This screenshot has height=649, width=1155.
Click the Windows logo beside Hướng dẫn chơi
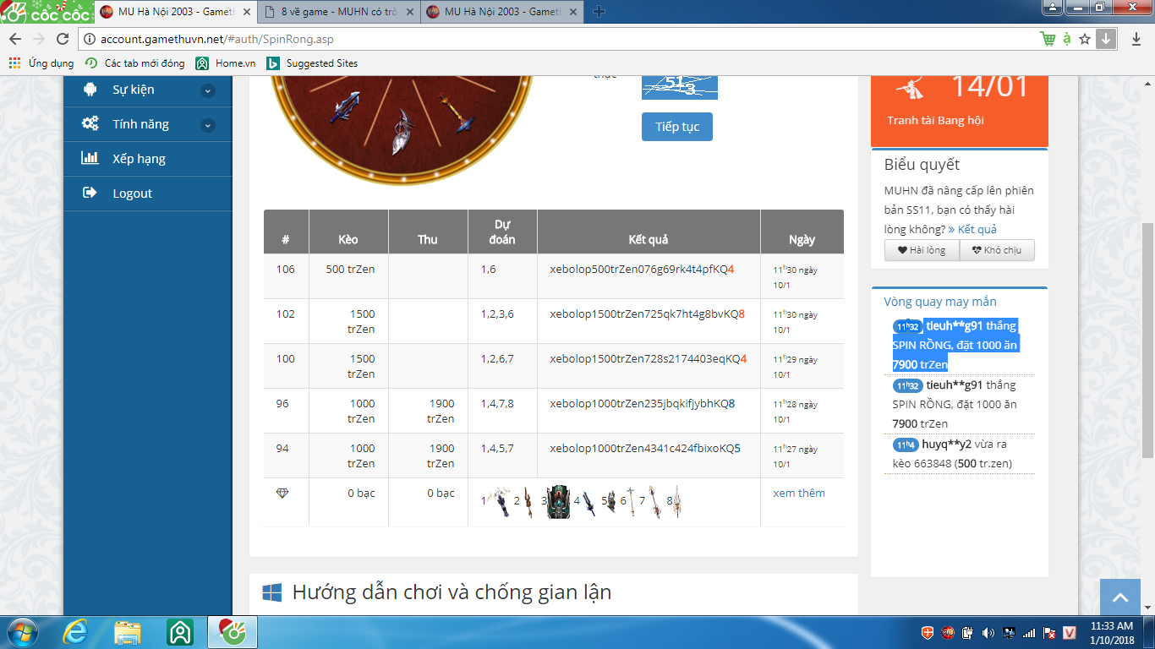[271, 592]
